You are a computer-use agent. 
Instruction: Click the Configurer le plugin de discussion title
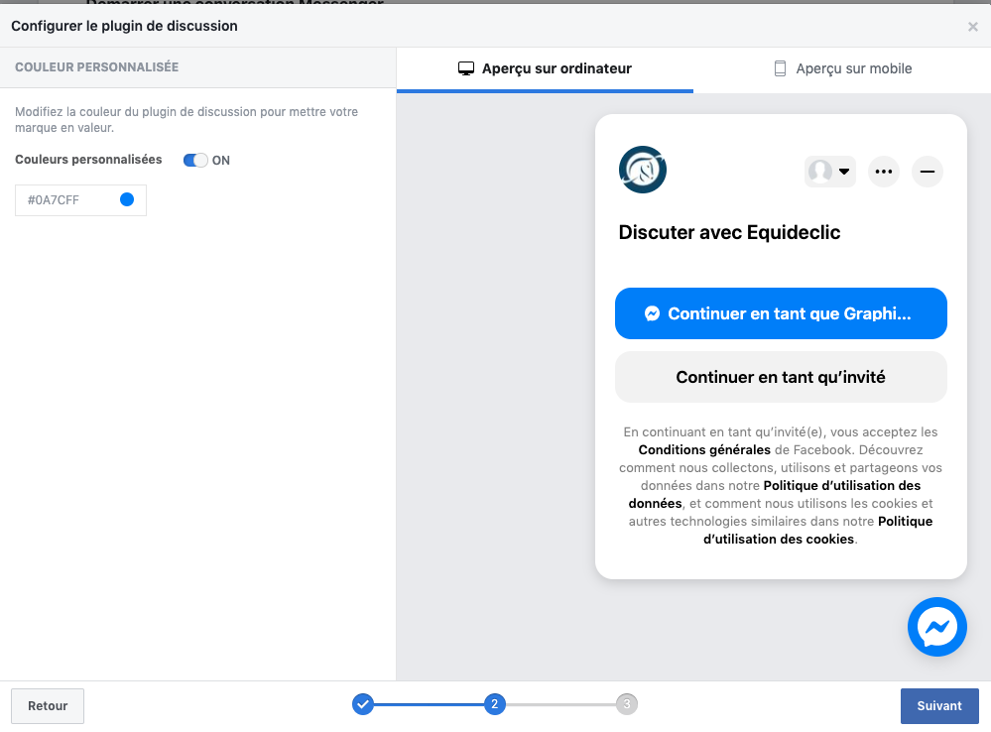point(125,26)
